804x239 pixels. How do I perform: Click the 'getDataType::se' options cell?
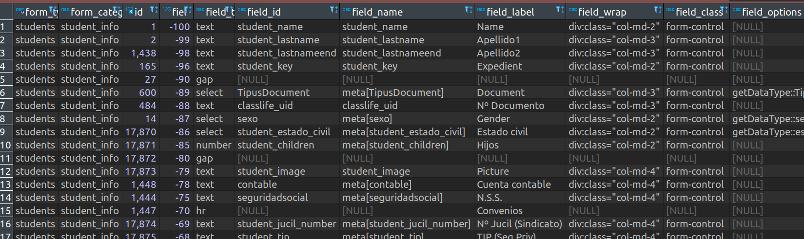point(766,119)
